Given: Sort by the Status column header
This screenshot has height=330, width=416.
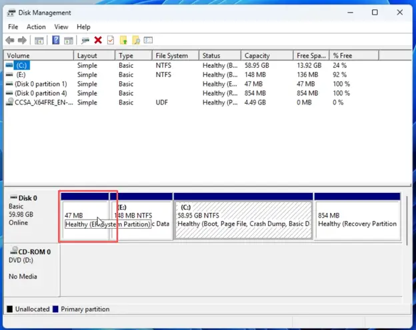Looking at the screenshot, I should point(220,56).
